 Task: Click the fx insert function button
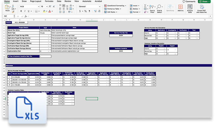[x=26, y=16]
